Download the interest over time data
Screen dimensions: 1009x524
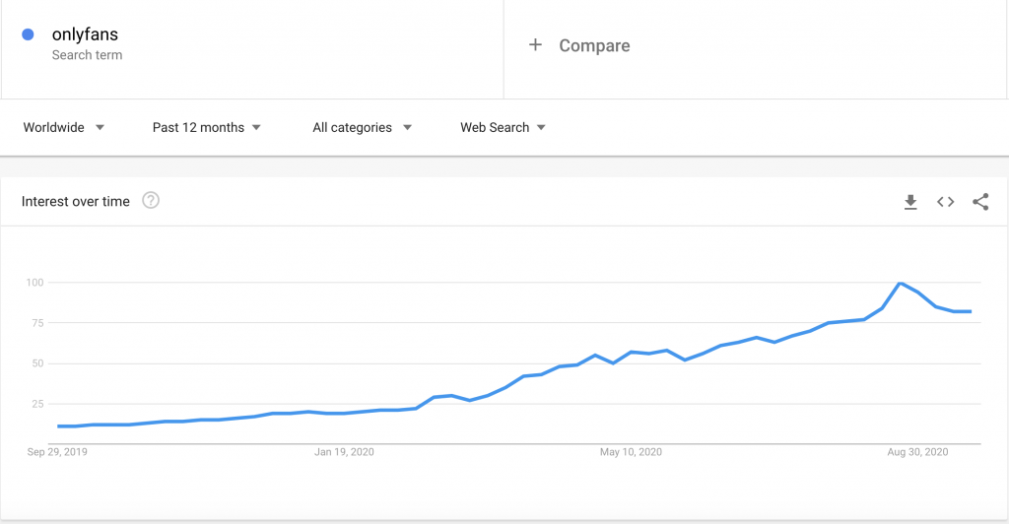[x=909, y=202]
